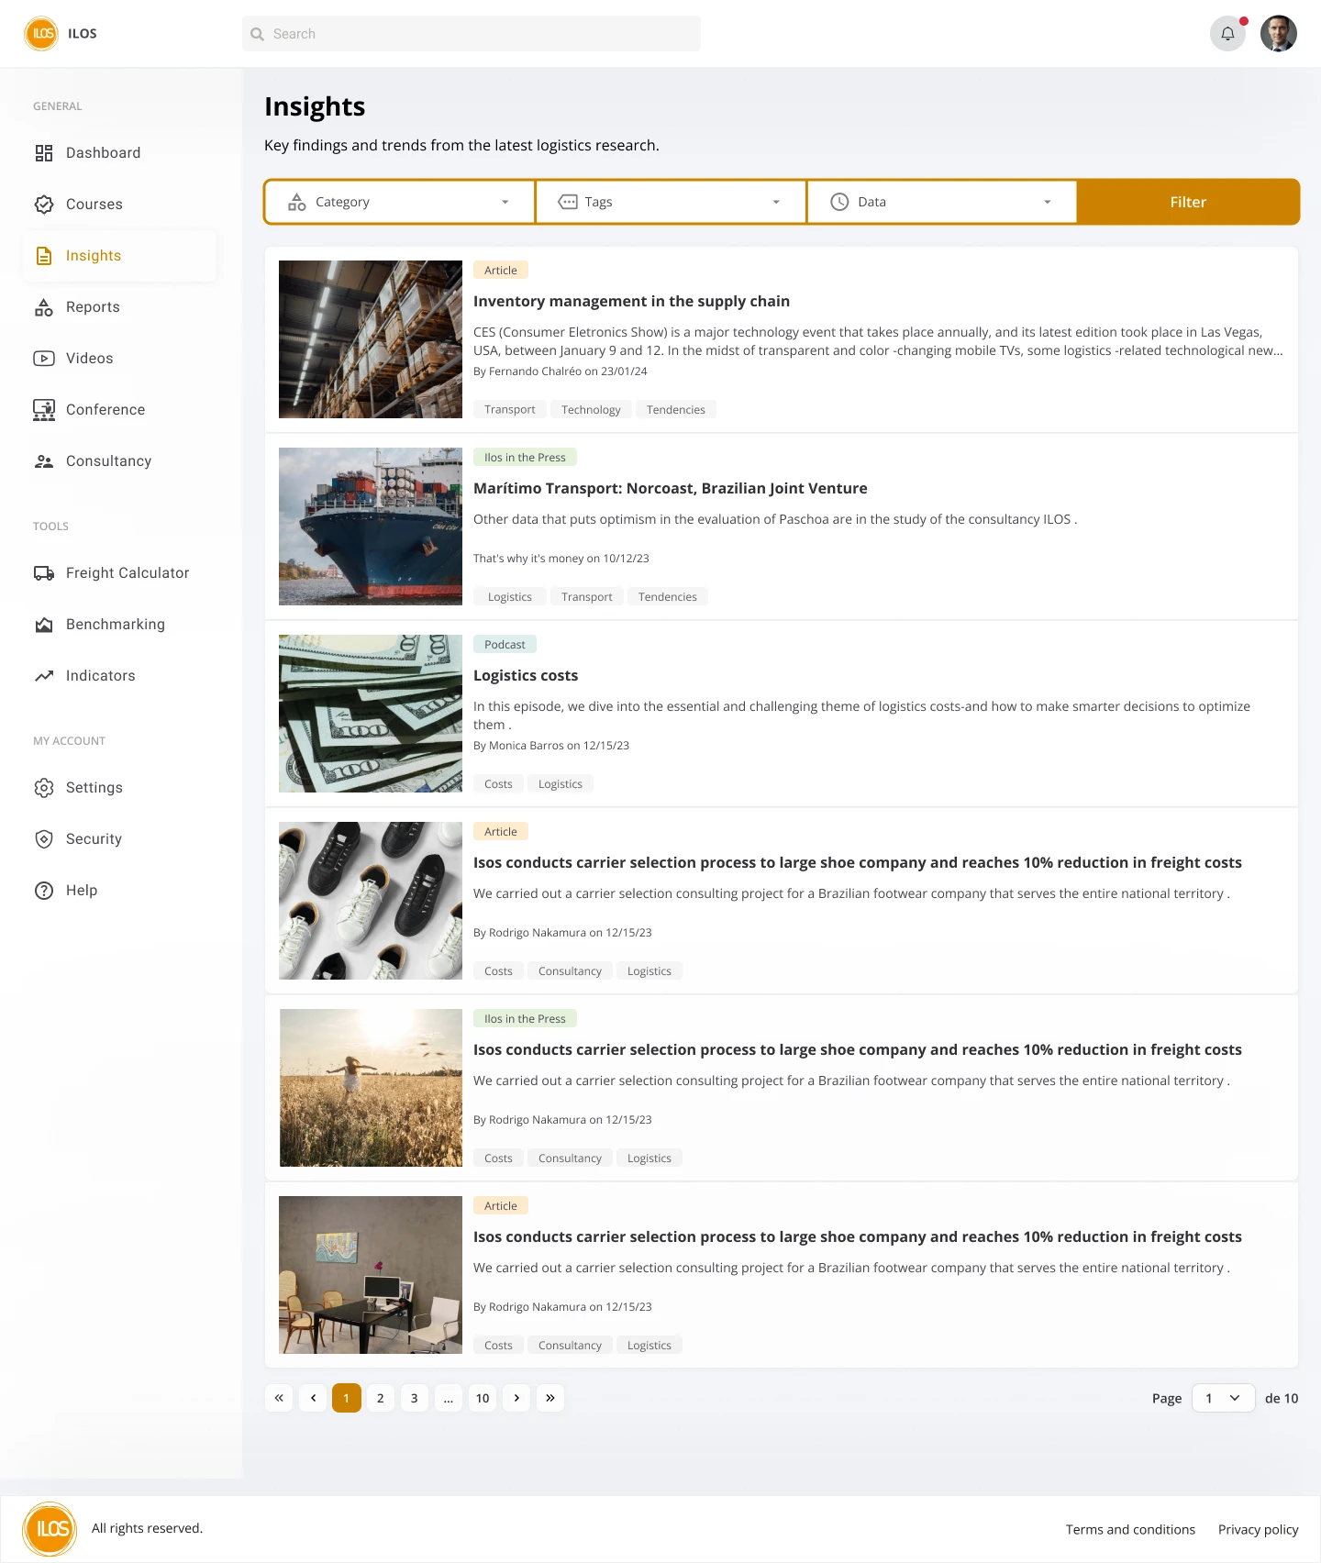
Task: Open Marítimo Transport Norcoast article title
Action: point(671,488)
